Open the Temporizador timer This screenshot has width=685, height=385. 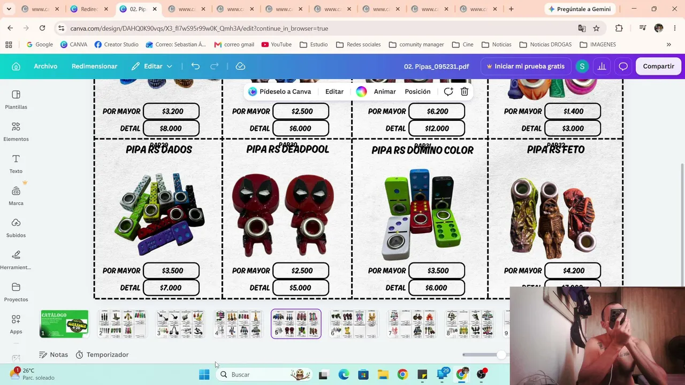102,355
